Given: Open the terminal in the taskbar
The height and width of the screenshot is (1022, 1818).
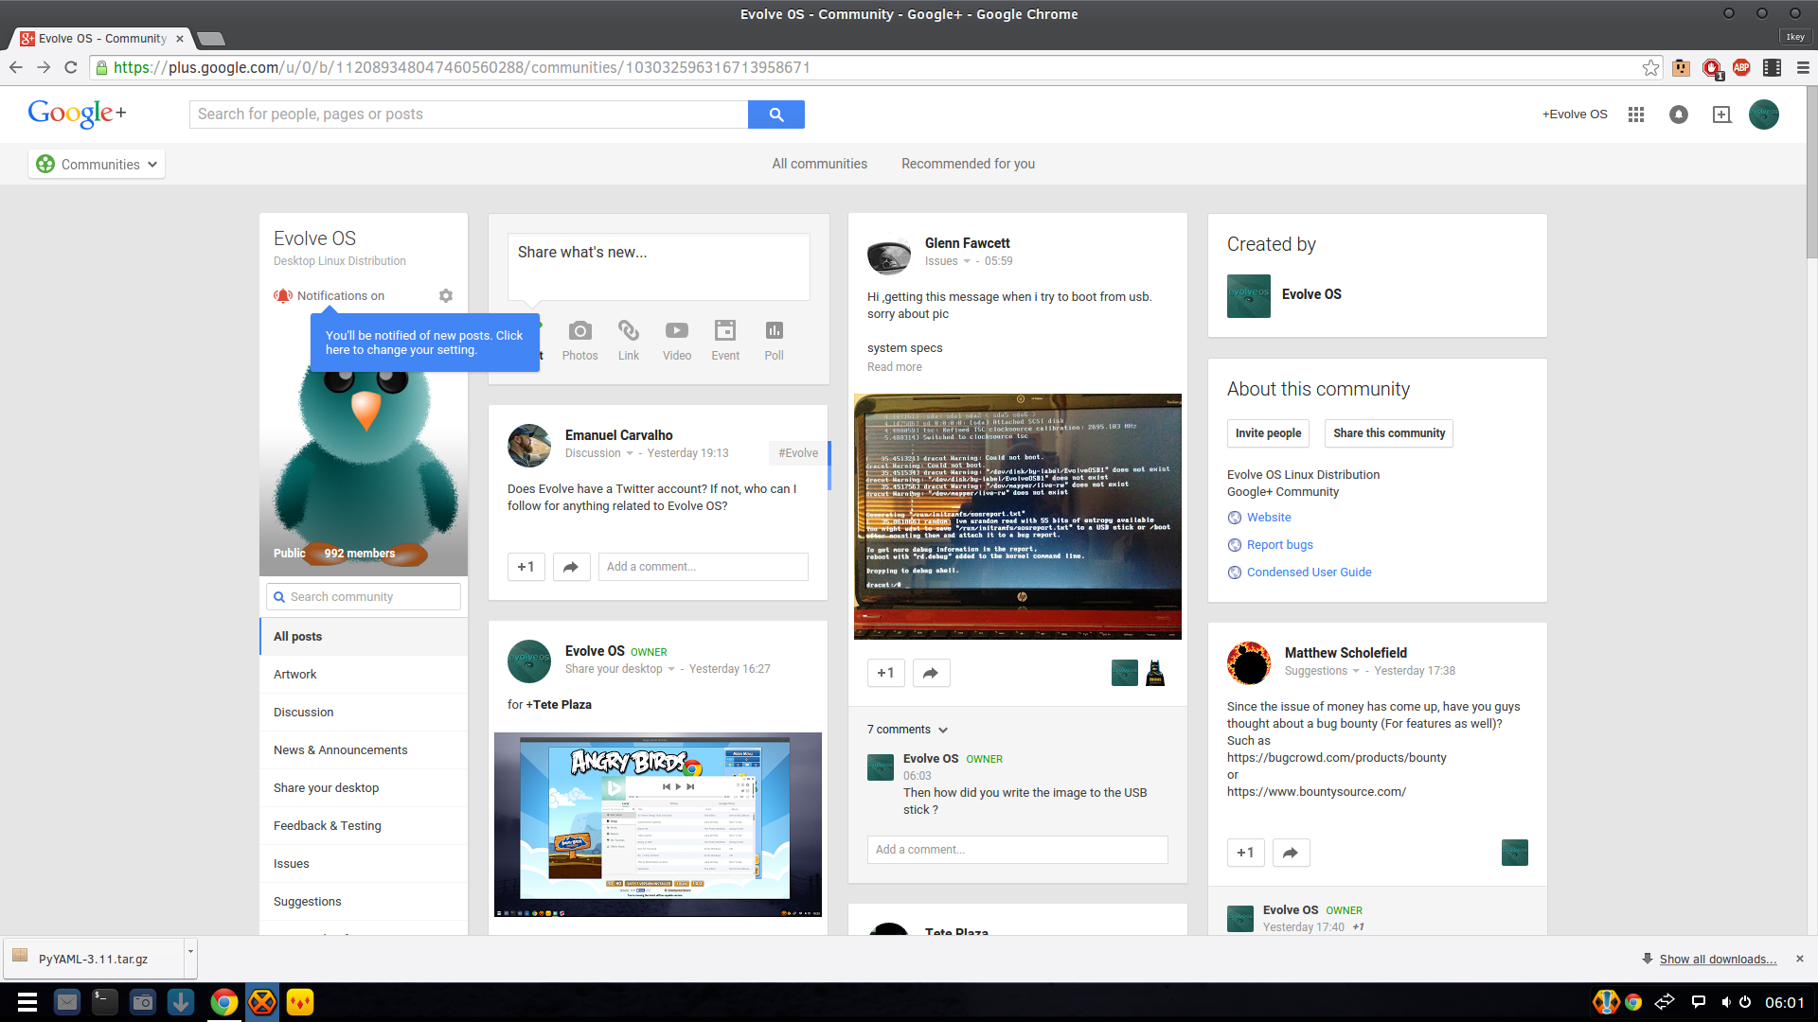Looking at the screenshot, I should (x=104, y=1002).
